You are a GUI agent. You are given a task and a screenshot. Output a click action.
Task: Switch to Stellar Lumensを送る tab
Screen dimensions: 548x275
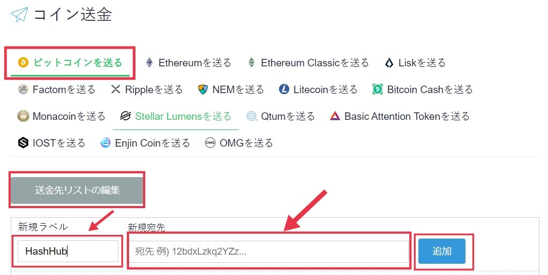(x=176, y=116)
